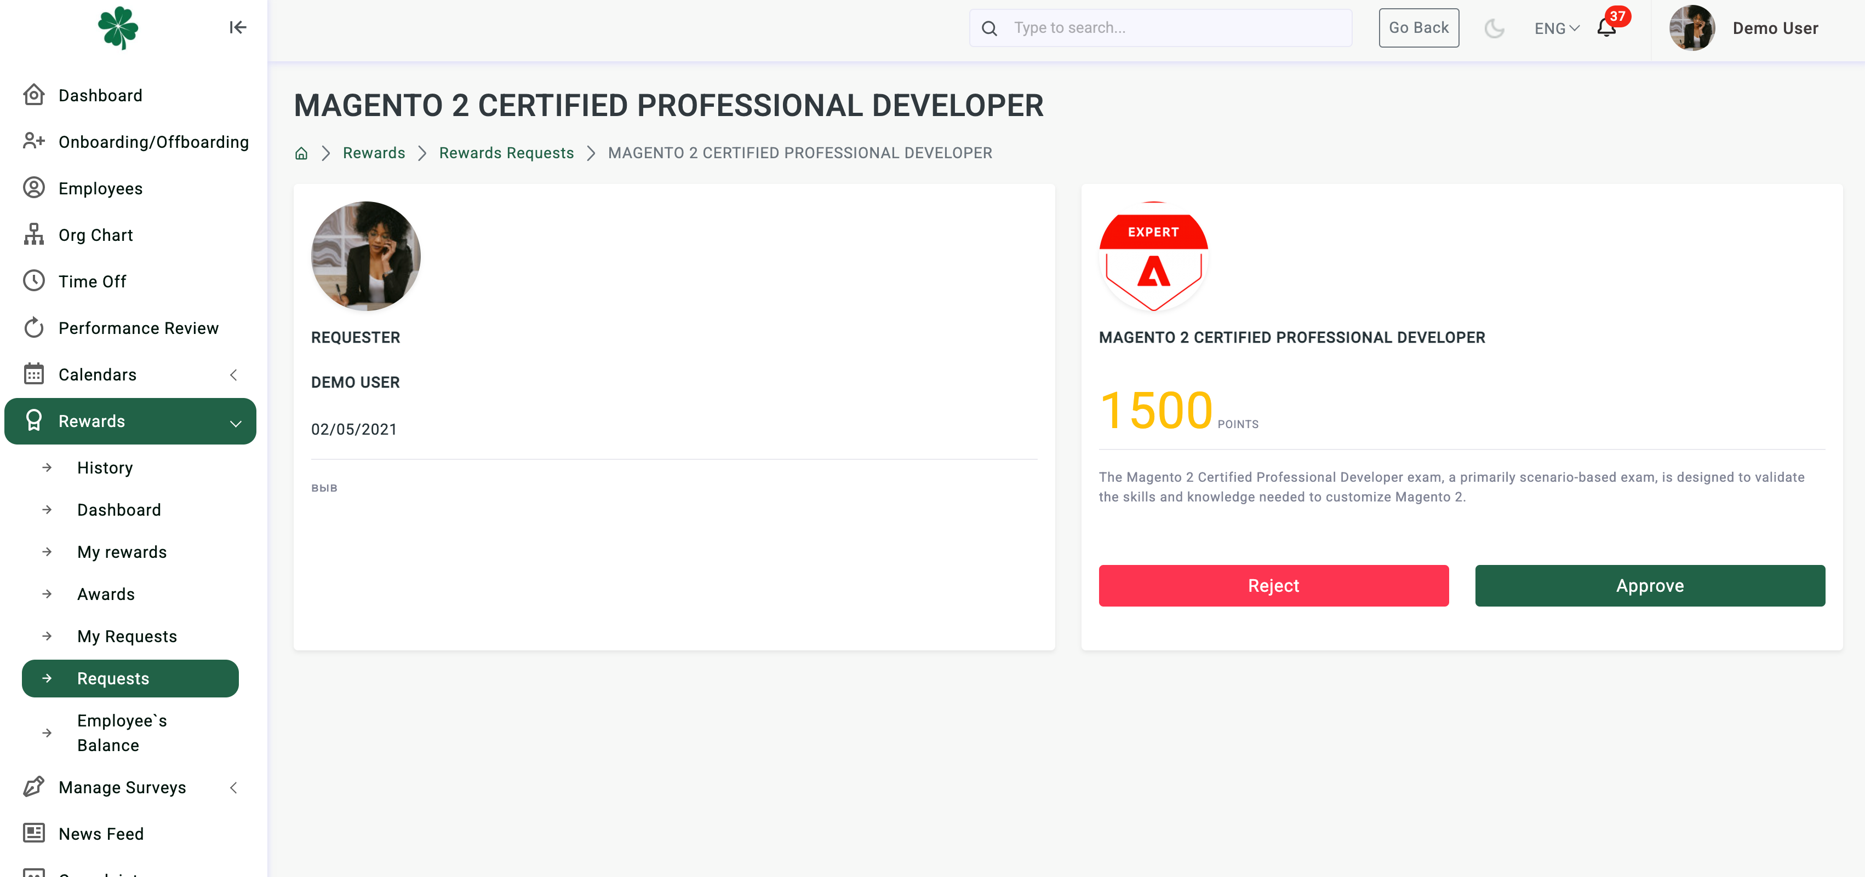Click the Expert Adobe badge image
The width and height of the screenshot is (1865, 877).
1153,256
